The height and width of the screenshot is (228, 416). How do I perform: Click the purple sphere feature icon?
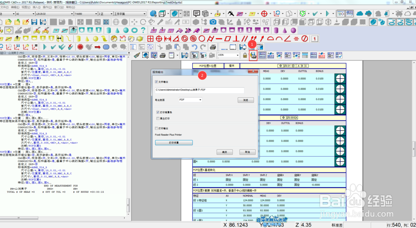tap(293, 30)
